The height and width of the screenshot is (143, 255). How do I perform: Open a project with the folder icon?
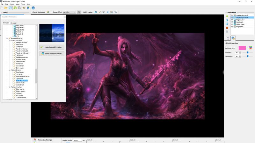tap(6, 8)
